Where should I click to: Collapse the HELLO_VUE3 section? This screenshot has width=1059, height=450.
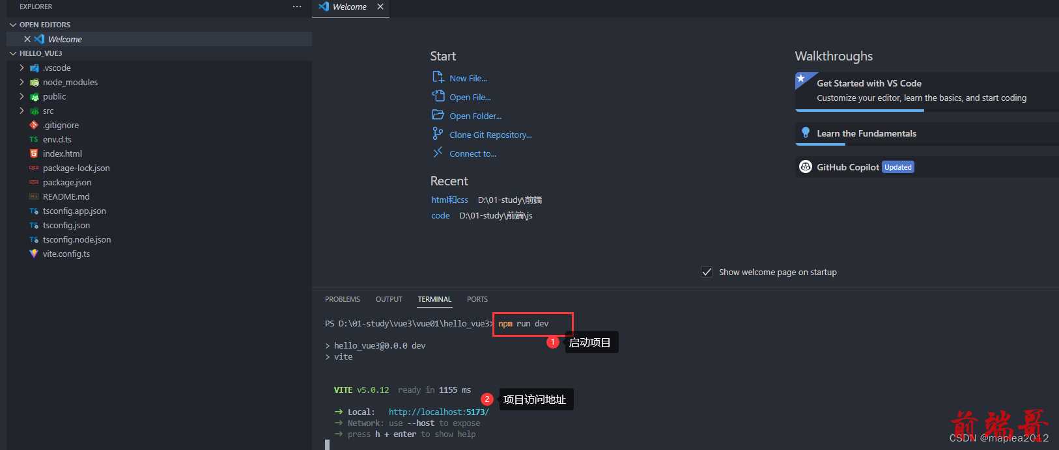pos(13,53)
